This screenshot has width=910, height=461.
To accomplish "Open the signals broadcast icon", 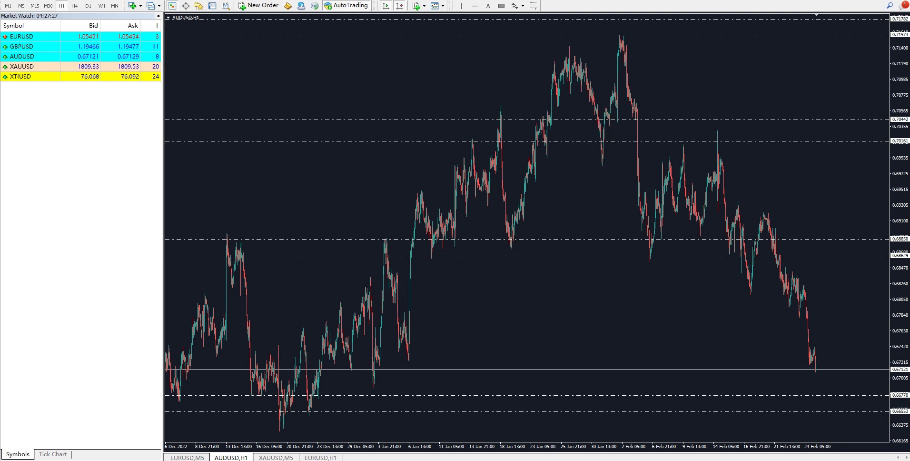I will pyautogui.click(x=315, y=6).
